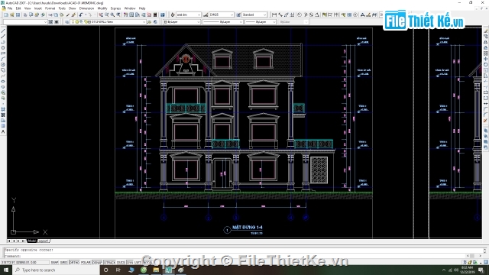This screenshot has width=489, height=275.
Task: Open the Express menu
Action: coord(115,8)
